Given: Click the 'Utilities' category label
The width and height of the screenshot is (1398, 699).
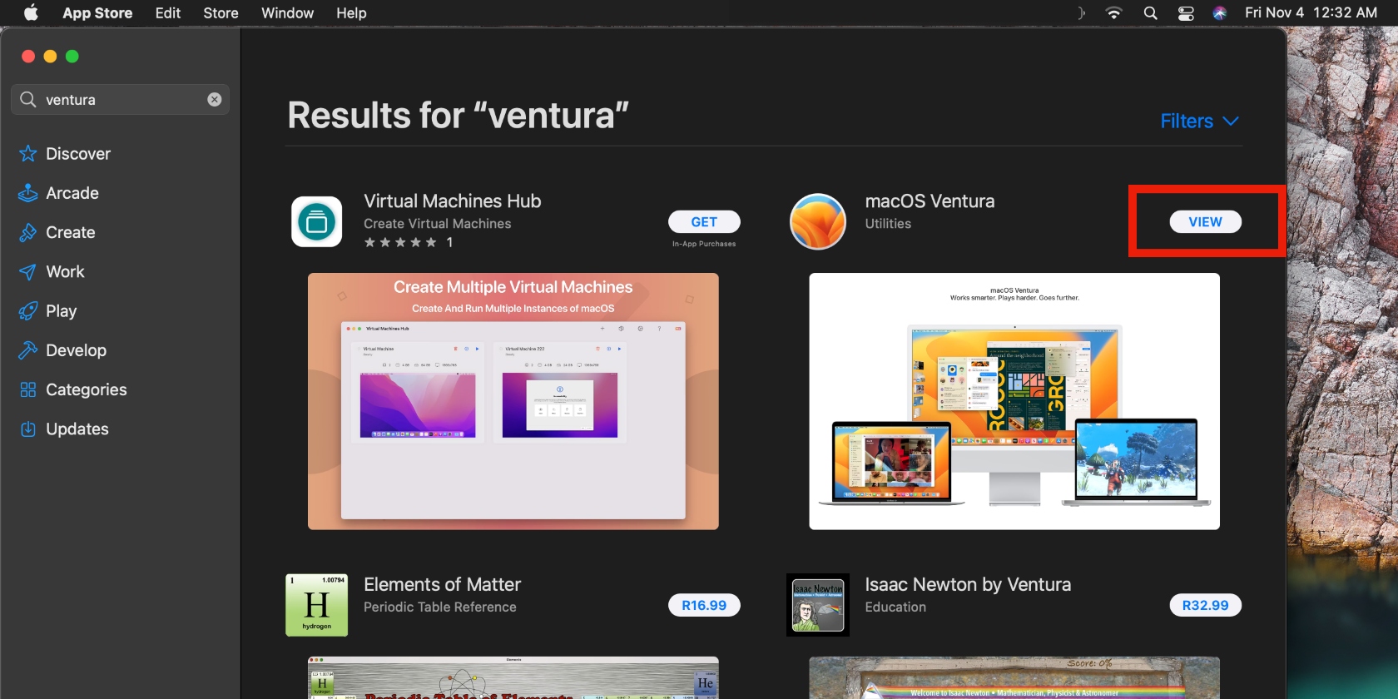Looking at the screenshot, I should coord(888,224).
